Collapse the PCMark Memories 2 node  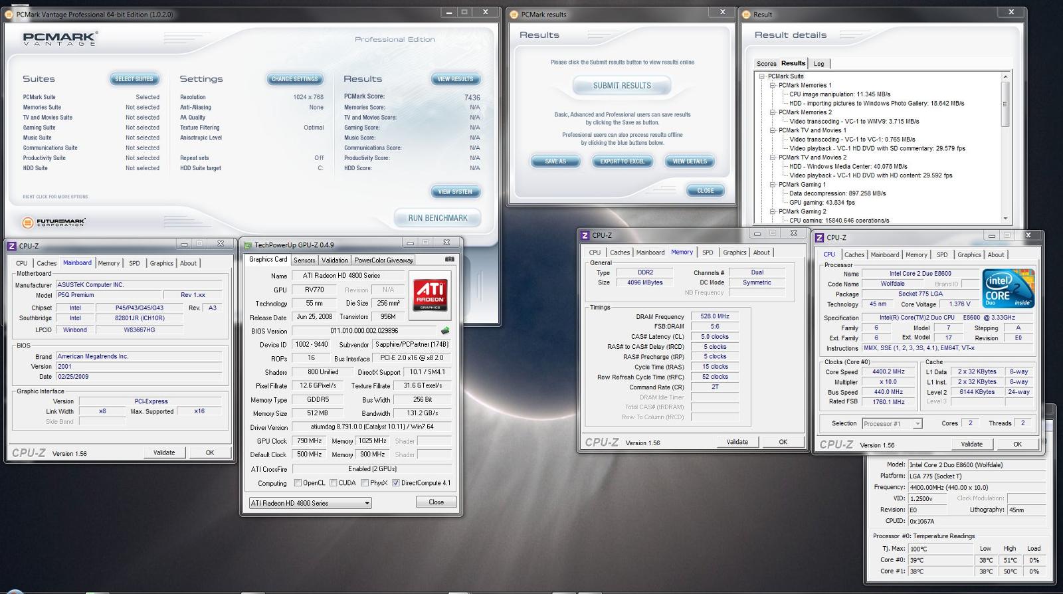point(773,112)
